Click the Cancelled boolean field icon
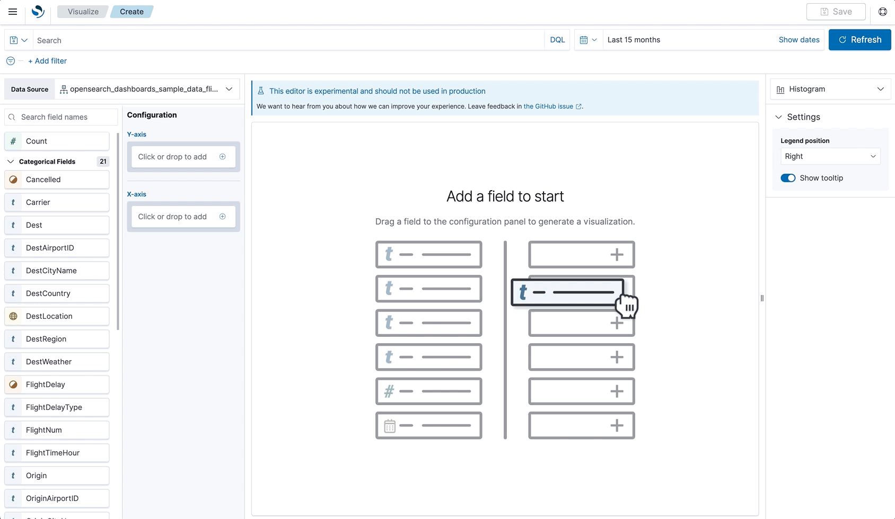 (13, 180)
